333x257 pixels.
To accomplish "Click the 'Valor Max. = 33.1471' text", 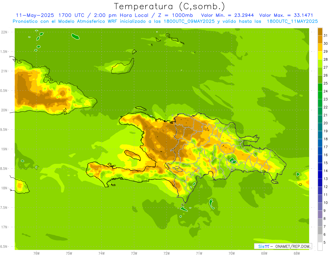I will point(286,15).
